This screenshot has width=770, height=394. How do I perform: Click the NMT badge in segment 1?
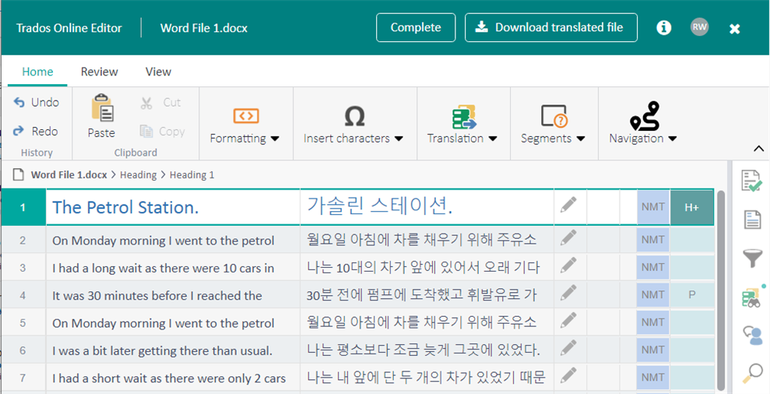(652, 207)
